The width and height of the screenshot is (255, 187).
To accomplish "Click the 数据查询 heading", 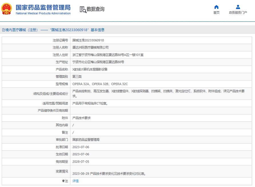I will point(95,9).
